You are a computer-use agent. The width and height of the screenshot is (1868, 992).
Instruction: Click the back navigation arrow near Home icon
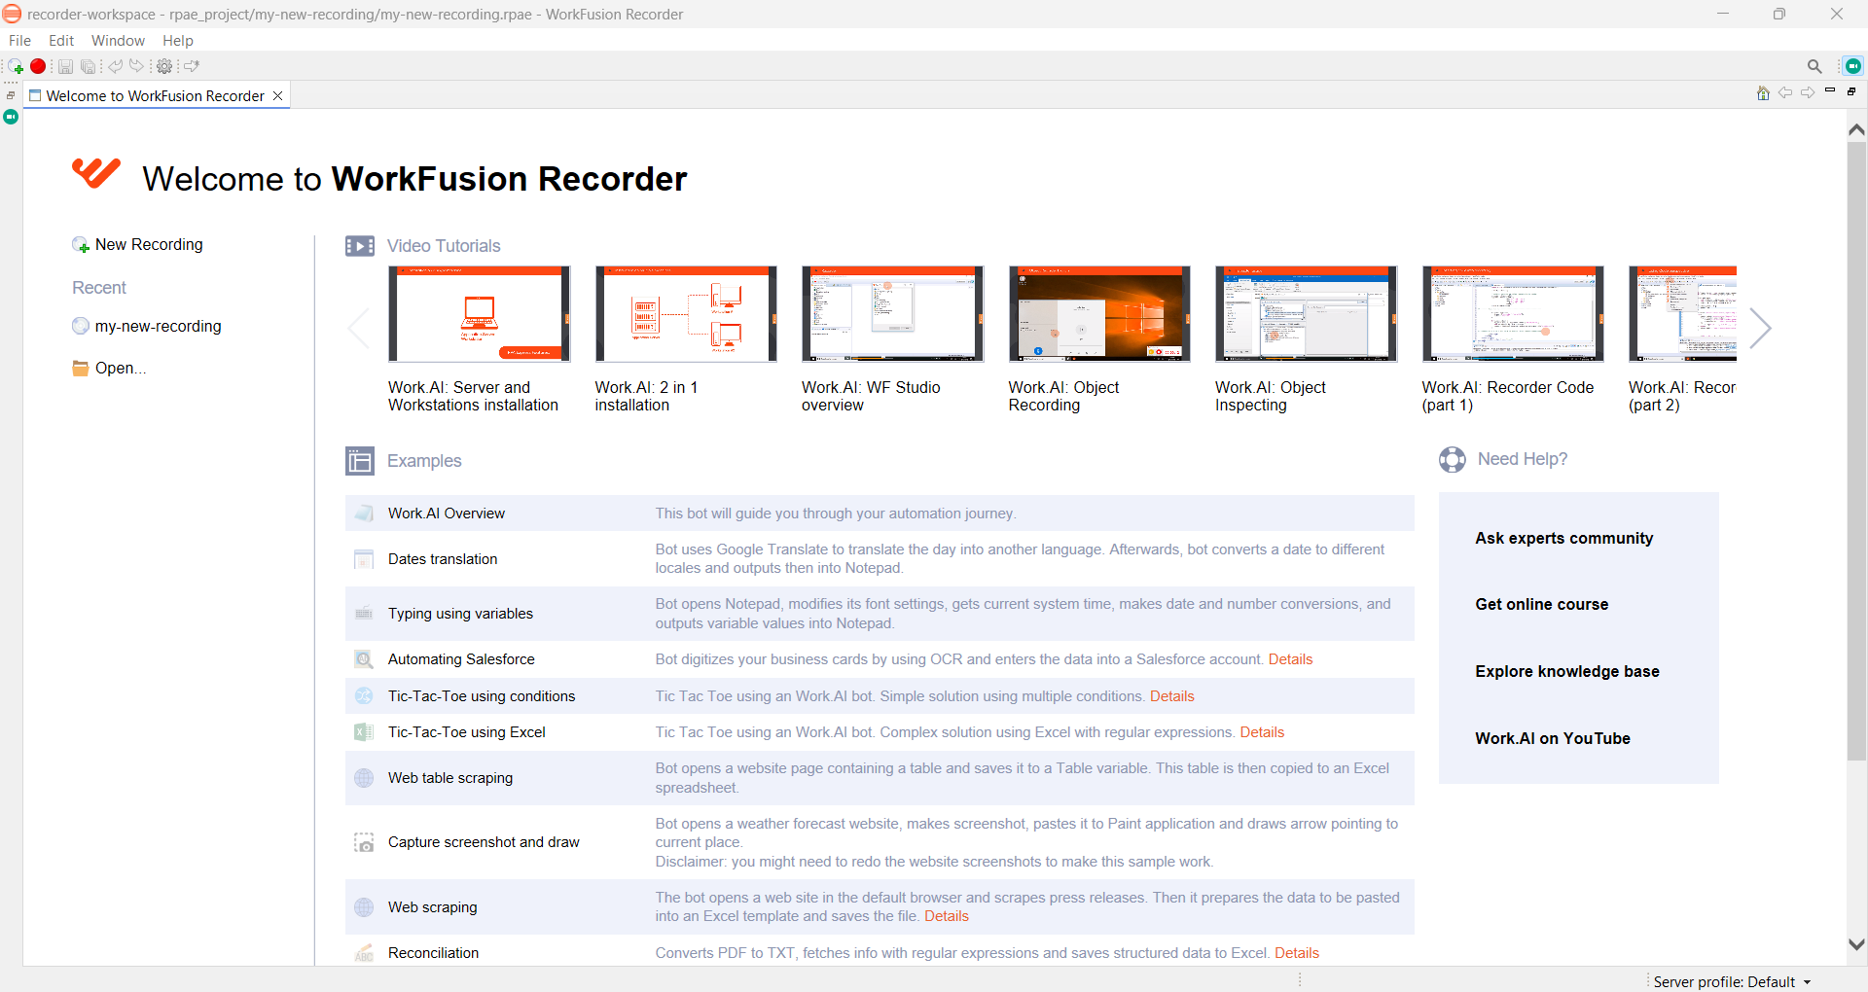[x=1785, y=92]
